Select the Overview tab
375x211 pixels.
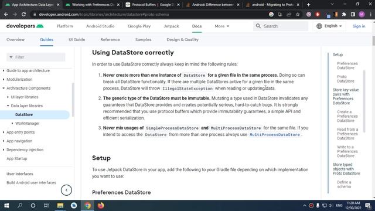click(x=16, y=40)
